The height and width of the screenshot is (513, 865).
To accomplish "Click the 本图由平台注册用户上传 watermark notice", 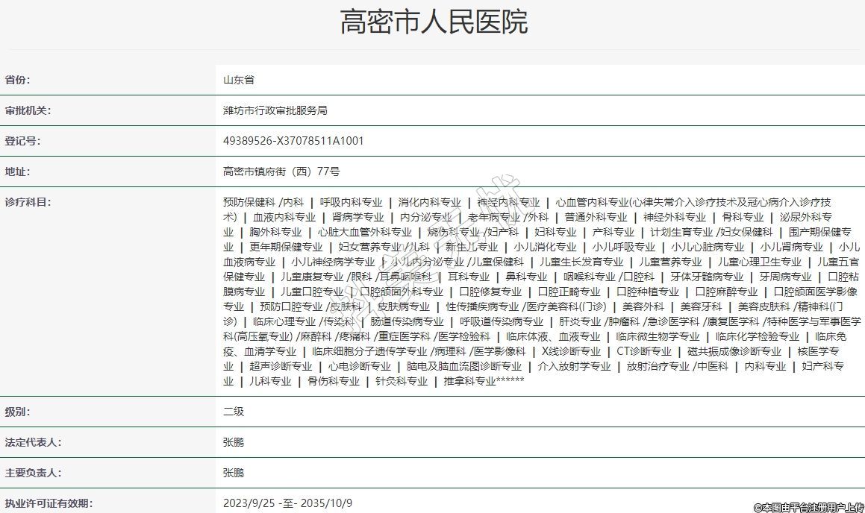I will pos(808,507).
